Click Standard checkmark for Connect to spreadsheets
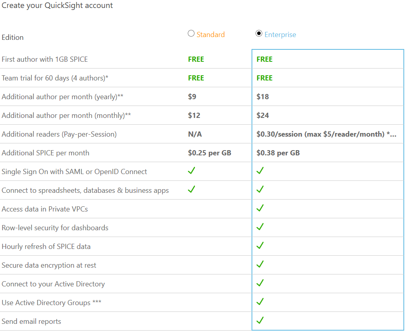Screen dimensions: 407x333 (x=192, y=189)
